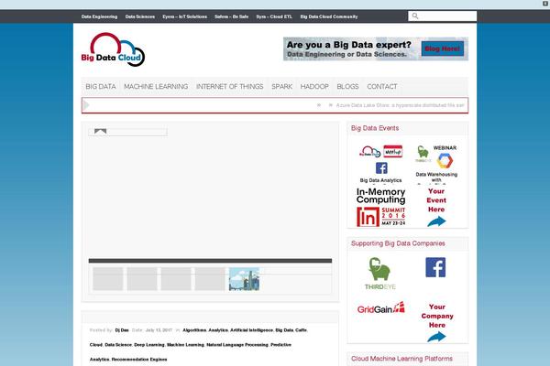Select the BLOGS nav tab
Viewport: 550px width, 366px height.
point(347,87)
